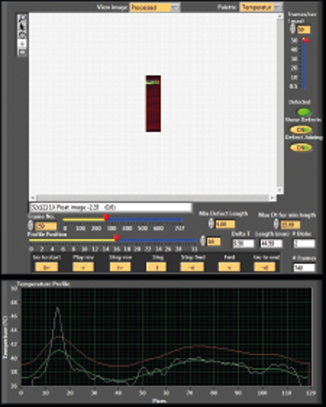Toggle the Show Defects switch

[x=301, y=130]
